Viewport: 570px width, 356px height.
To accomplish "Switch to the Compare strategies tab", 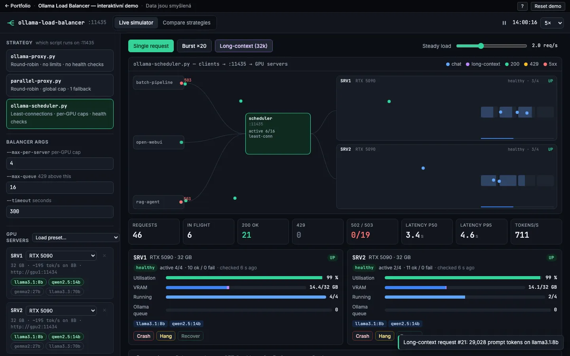I will click(187, 23).
